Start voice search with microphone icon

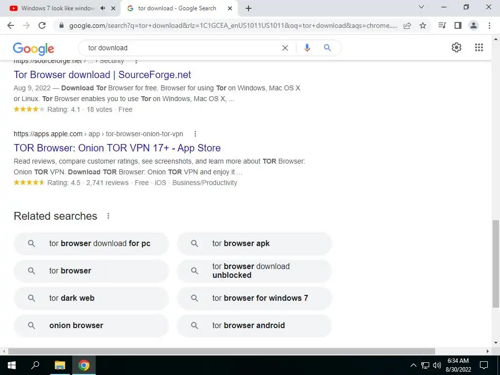point(307,48)
